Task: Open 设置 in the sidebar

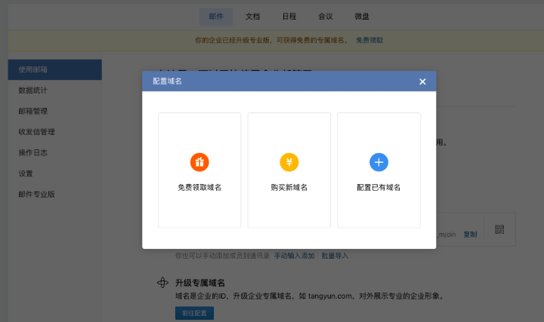Action: click(26, 173)
